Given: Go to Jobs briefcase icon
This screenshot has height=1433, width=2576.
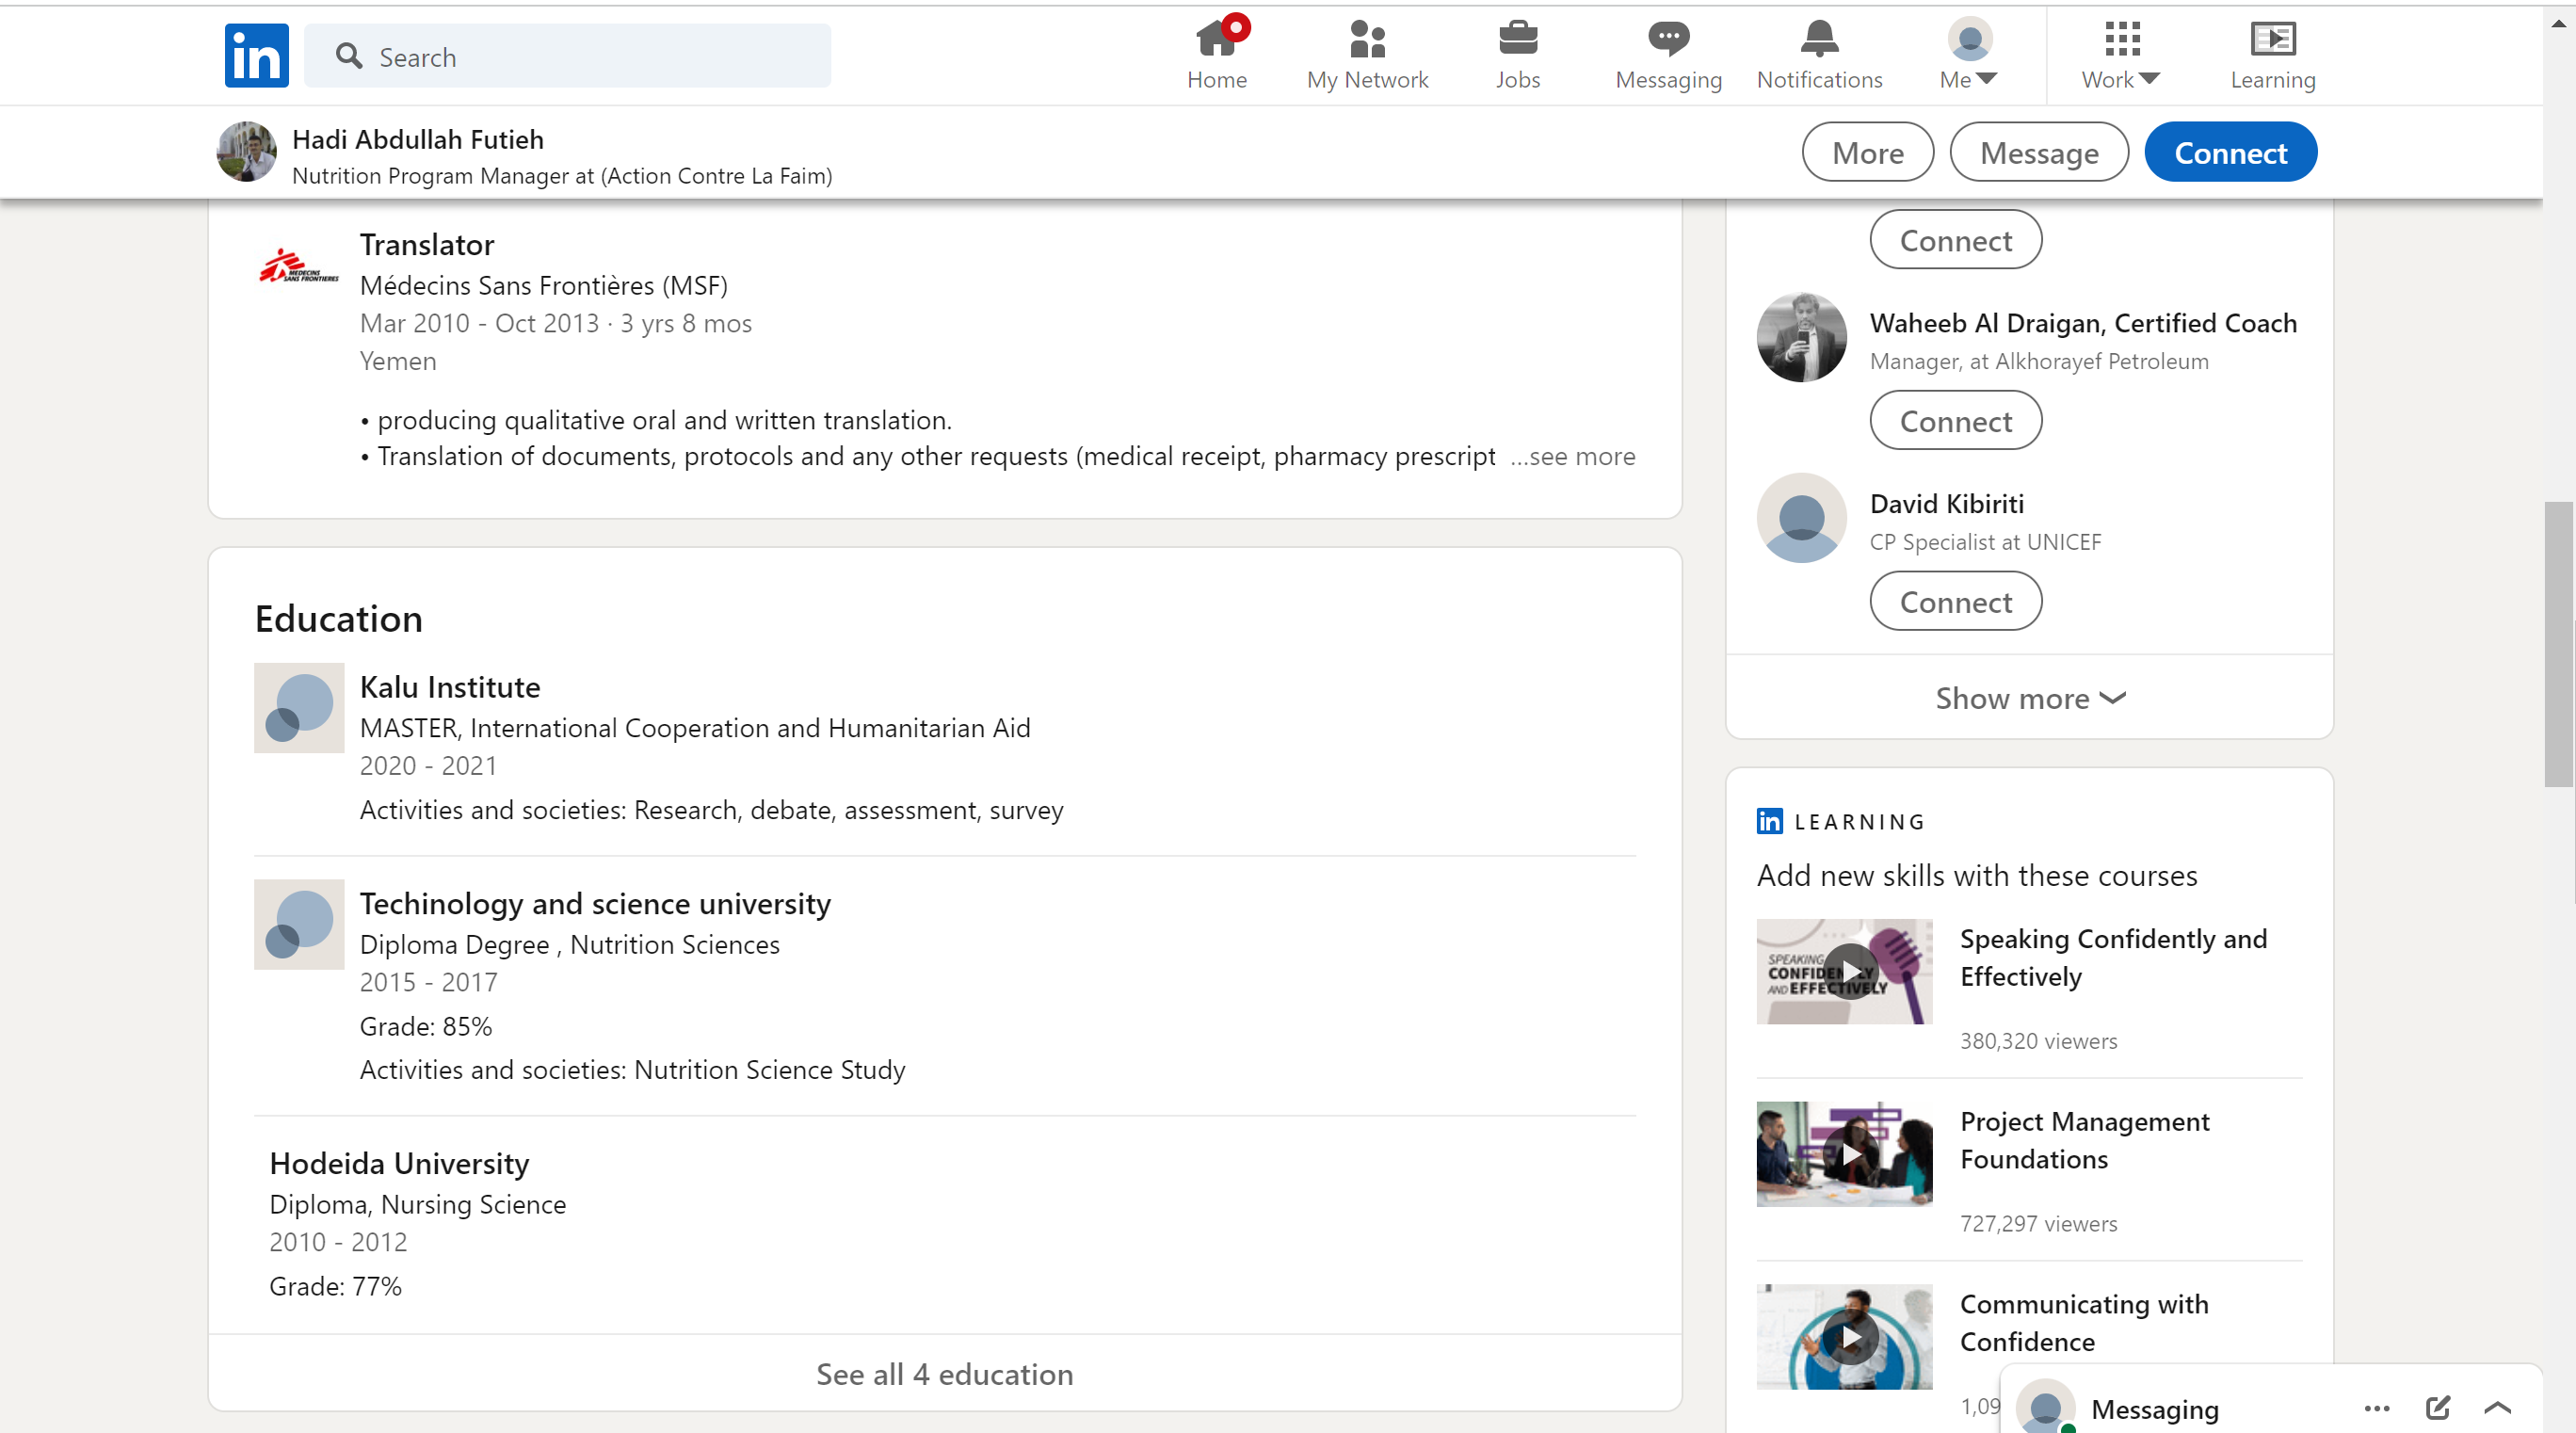Looking at the screenshot, I should [1517, 40].
